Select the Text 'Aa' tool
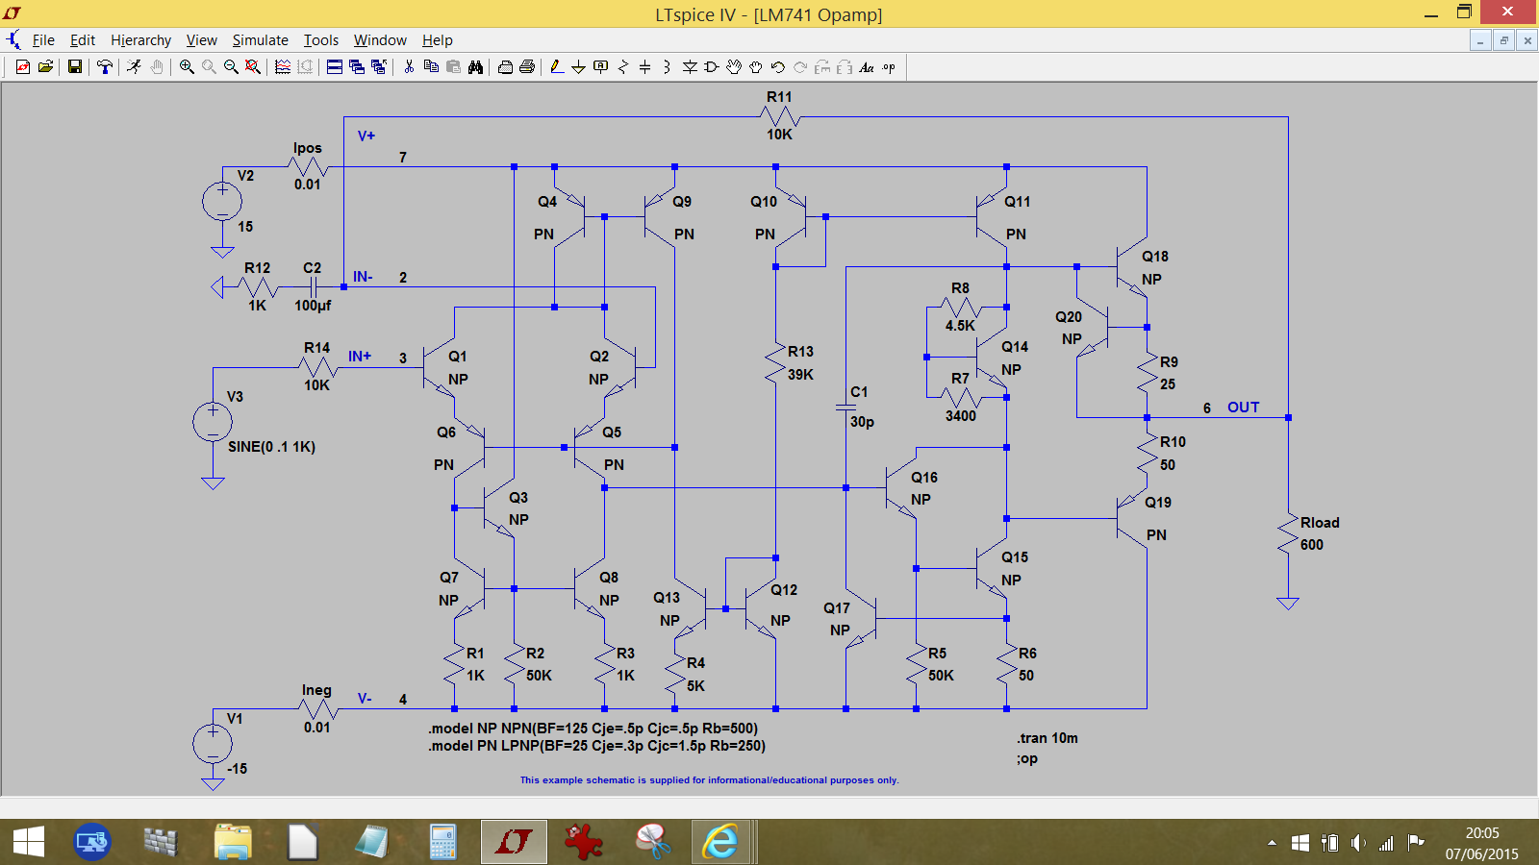The height and width of the screenshot is (865, 1539). [x=867, y=67]
